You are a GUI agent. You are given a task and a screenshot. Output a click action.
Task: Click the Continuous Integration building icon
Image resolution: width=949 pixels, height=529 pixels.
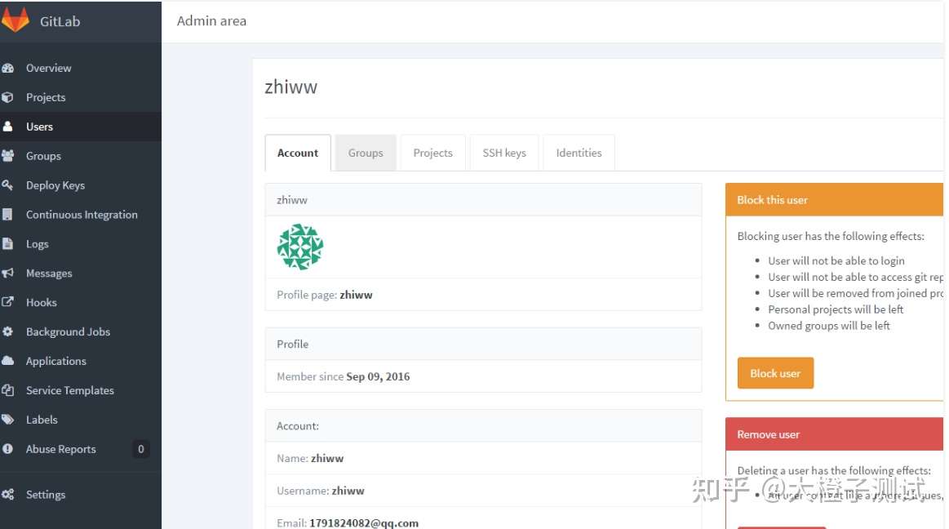[8, 214]
